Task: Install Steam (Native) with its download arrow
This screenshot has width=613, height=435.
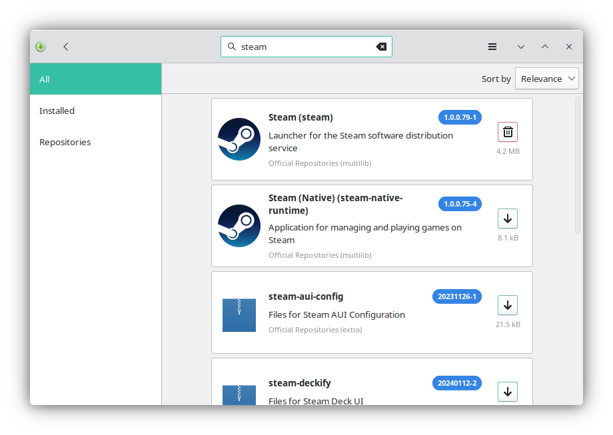Action: tap(508, 218)
